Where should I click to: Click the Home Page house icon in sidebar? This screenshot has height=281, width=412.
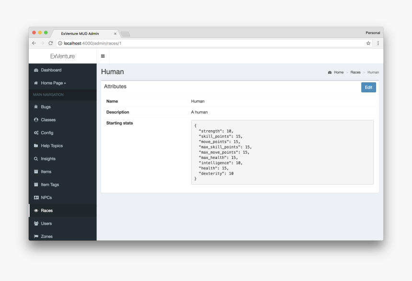(36, 83)
